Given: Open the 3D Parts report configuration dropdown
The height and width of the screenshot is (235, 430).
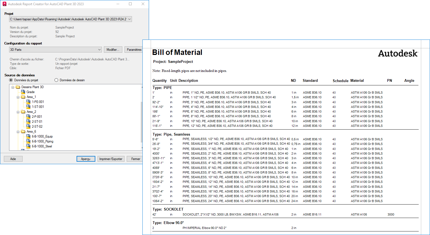Looking at the screenshot, I should pyautogui.click(x=55, y=50).
